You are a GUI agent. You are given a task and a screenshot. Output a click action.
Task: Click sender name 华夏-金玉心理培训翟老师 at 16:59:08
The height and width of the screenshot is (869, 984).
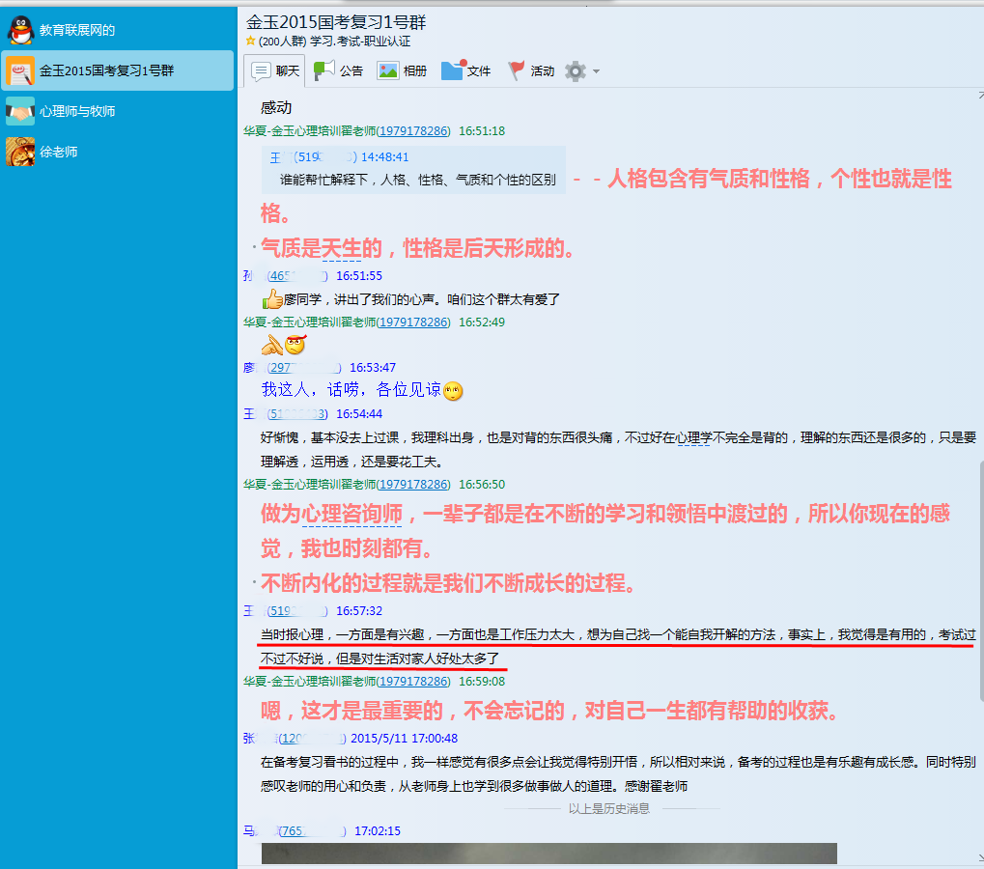click(308, 681)
